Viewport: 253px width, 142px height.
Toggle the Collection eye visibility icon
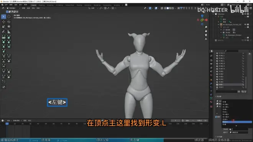pyautogui.click(x=245, y=14)
